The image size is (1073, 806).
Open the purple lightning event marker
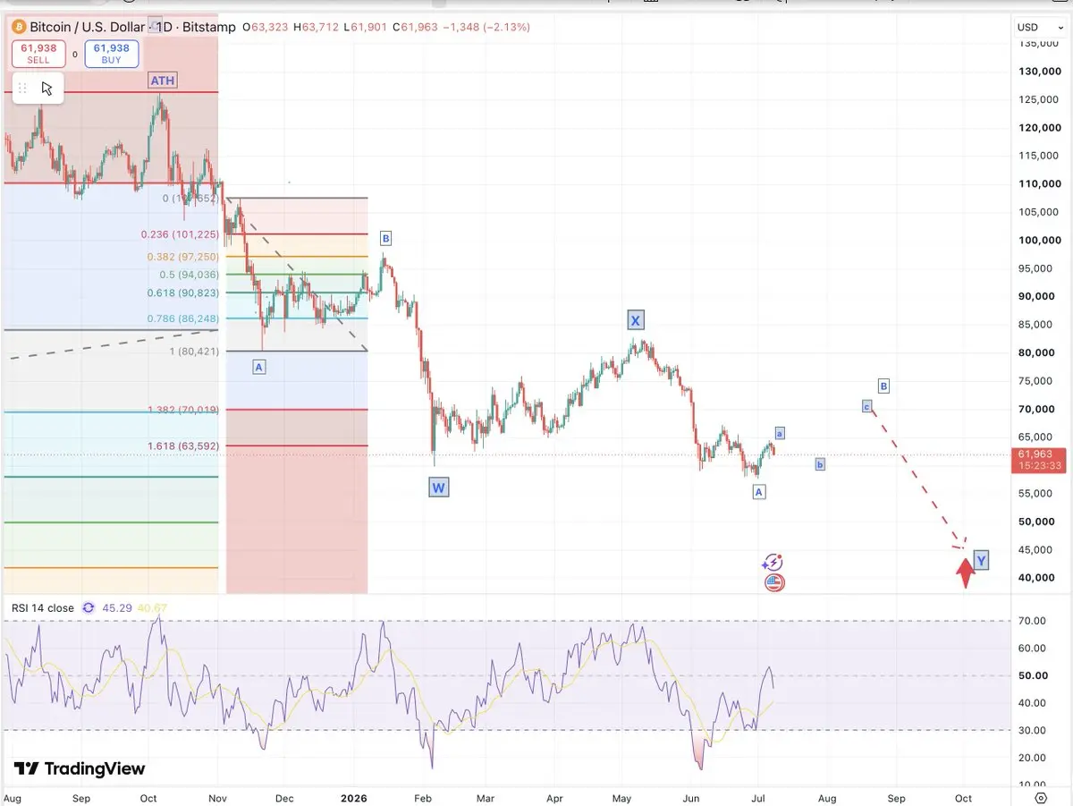(773, 562)
